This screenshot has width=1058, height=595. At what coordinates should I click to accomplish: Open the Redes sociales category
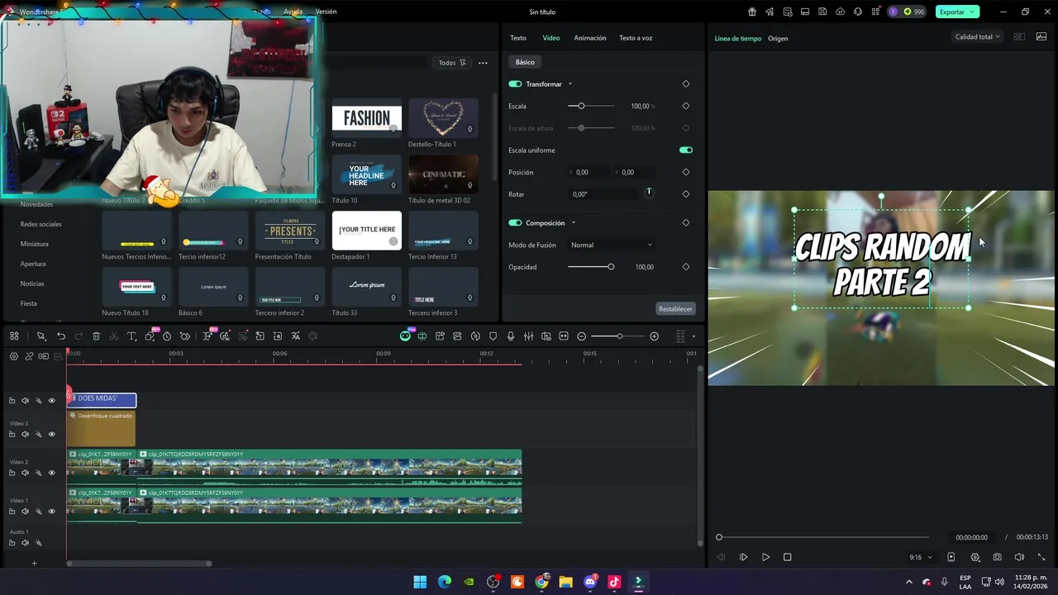click(41, 224)
